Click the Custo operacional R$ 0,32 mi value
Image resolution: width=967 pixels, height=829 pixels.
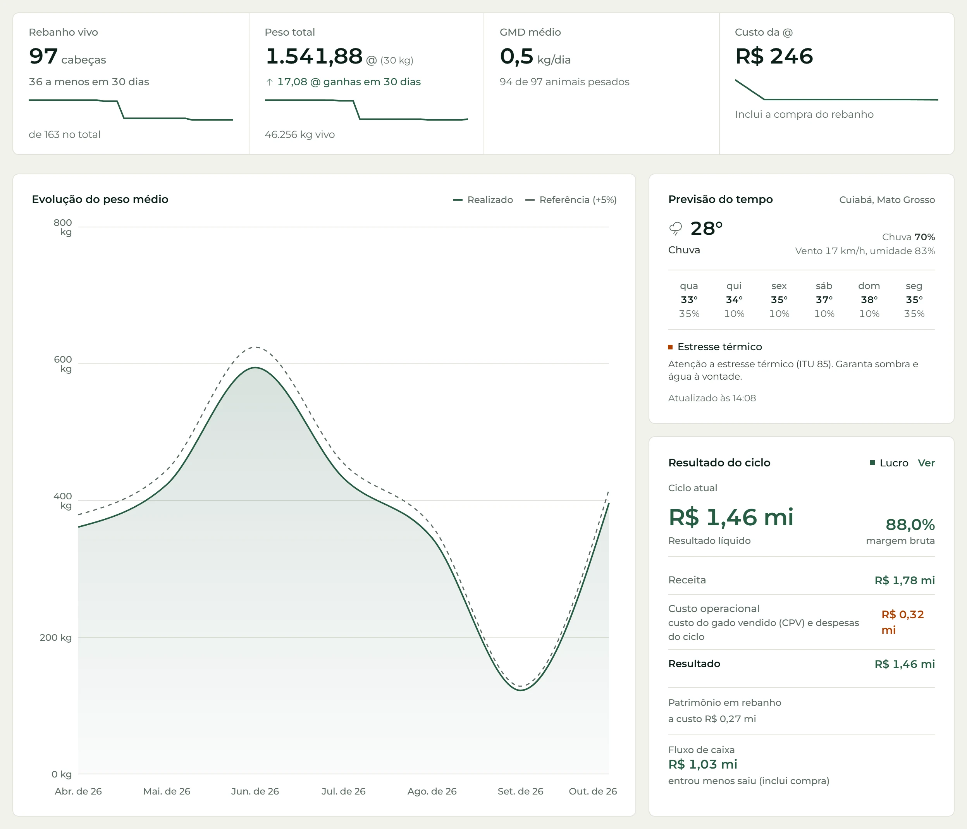click(902, 622)
